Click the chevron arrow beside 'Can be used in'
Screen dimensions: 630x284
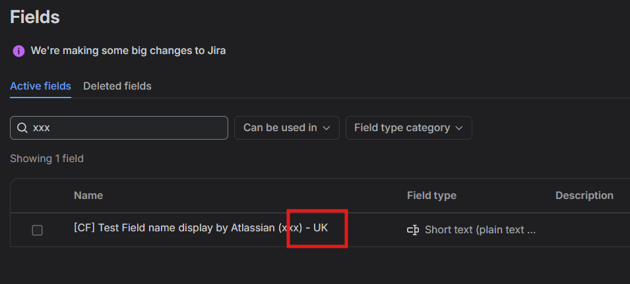pyautogui.click(x=327, y=128)
